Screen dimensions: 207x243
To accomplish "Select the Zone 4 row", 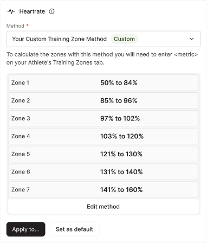I will 104,136.
